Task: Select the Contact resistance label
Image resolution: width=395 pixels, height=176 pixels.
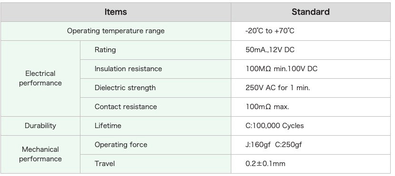Action: pos(126,107)
